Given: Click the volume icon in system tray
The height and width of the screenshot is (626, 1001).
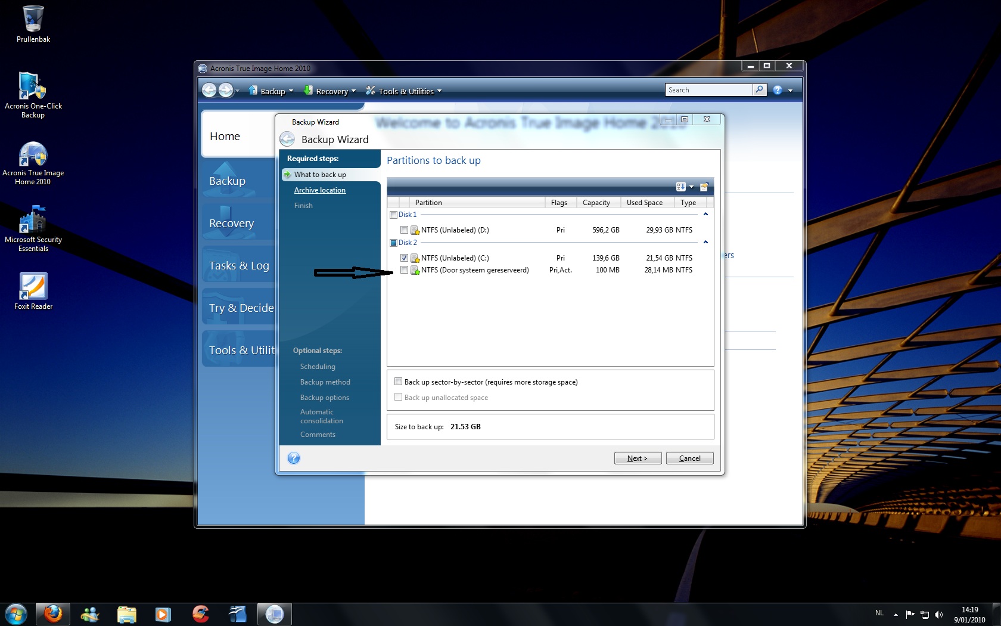Looking at the screenshot, I should point(939,615).
